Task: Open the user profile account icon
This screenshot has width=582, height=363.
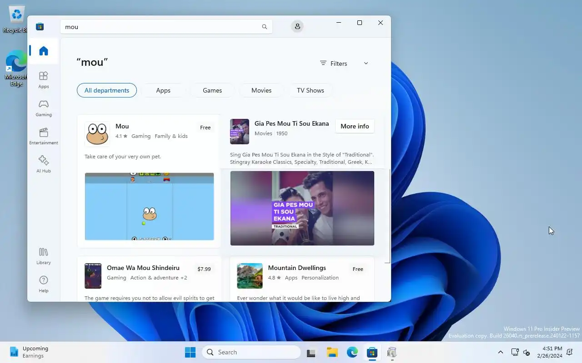Action: pos(297,27)
